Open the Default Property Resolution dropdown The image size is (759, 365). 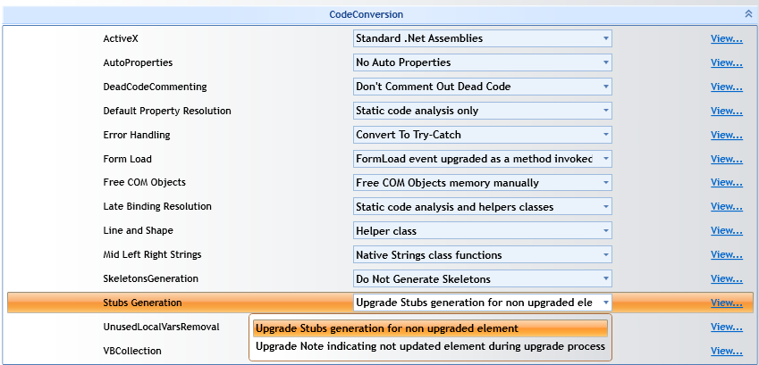click(483, 111)
